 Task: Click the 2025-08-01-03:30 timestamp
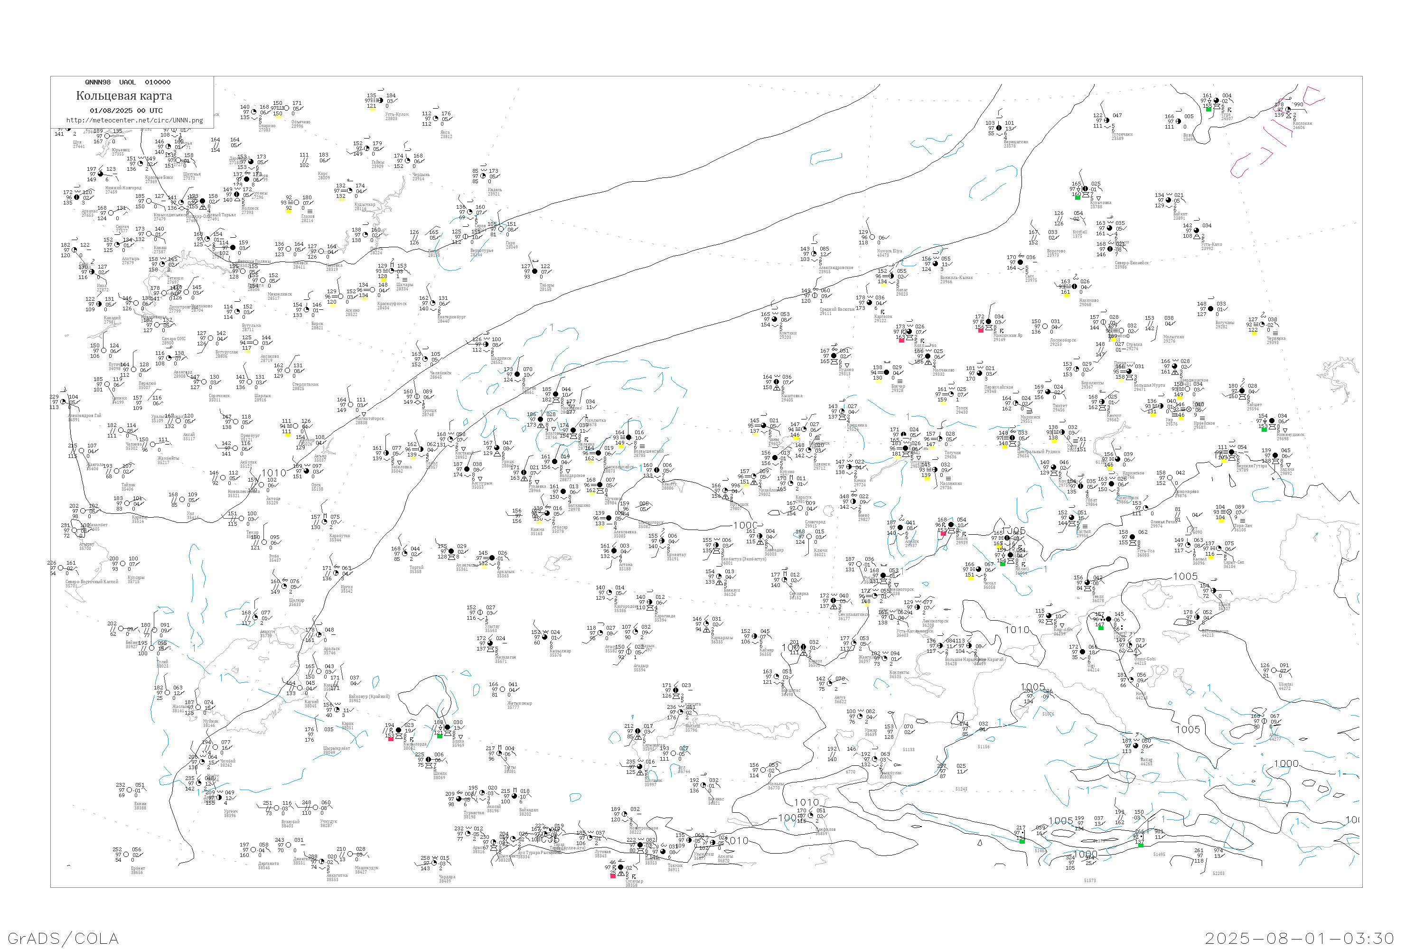[1299, 938]
